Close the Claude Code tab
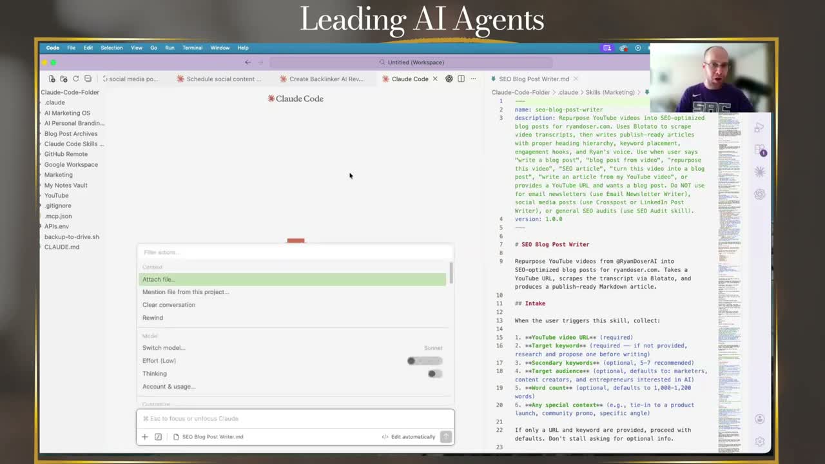825x464 pixels. tap(435, 79)
